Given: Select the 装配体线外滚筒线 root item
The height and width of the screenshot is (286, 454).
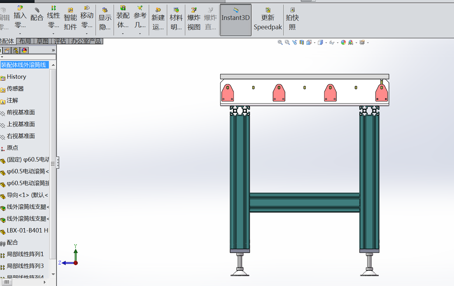Looking at the screenshot, I should click(x=24, y=65).
